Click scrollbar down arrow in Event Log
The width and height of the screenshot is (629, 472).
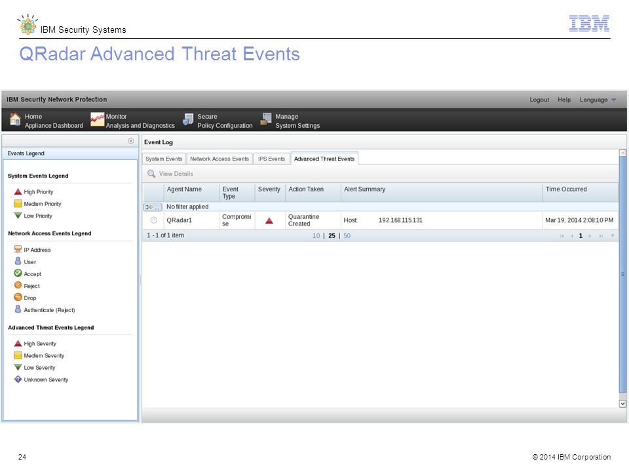622,404
